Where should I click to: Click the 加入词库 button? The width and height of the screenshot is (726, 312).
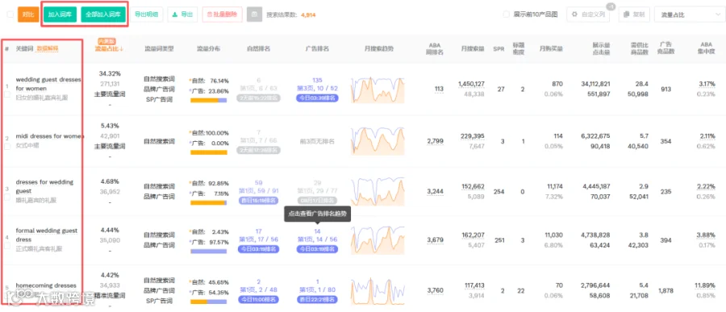tap(60, 15)
